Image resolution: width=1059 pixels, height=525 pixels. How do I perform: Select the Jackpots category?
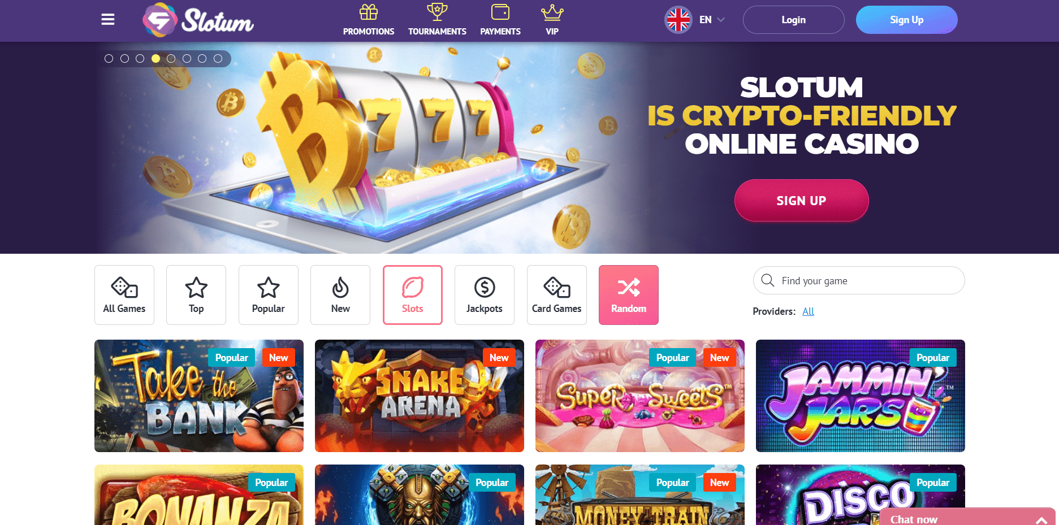pyautogui.click(x=485, y=295)
